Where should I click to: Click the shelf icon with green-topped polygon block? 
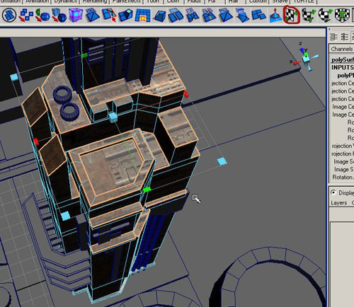tap(125, 15)
